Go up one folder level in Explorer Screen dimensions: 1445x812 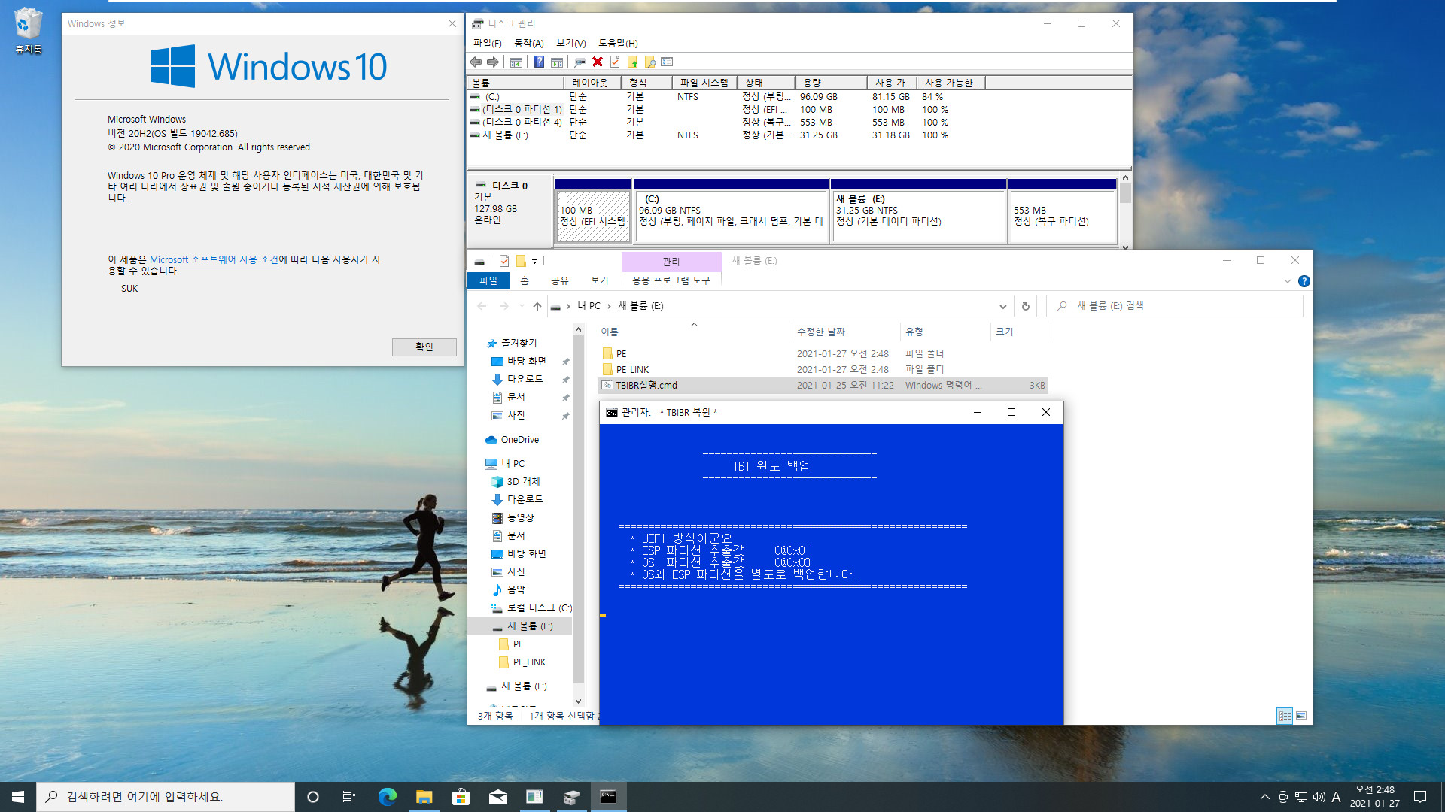pos(537,306)
